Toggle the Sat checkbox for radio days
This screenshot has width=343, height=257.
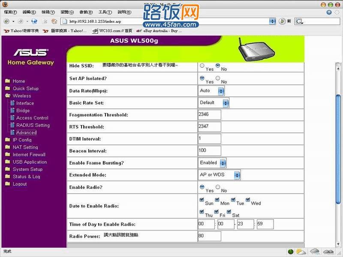[229, 212]
